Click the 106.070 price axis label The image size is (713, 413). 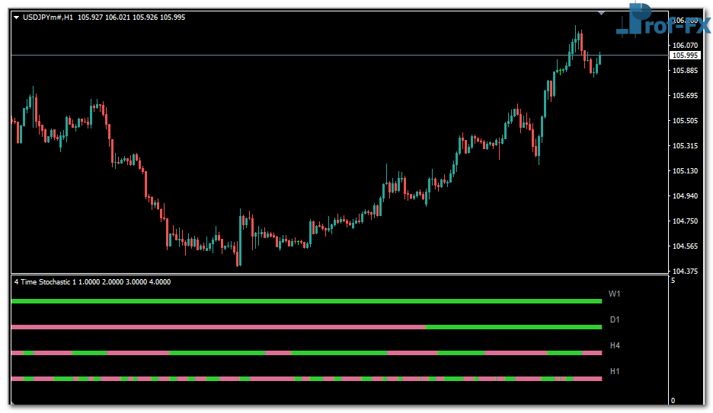pyautogui.click(x=686, y=46)
